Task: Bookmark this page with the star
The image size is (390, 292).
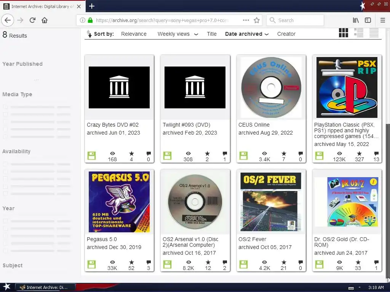Action: [x=257, y=20]
